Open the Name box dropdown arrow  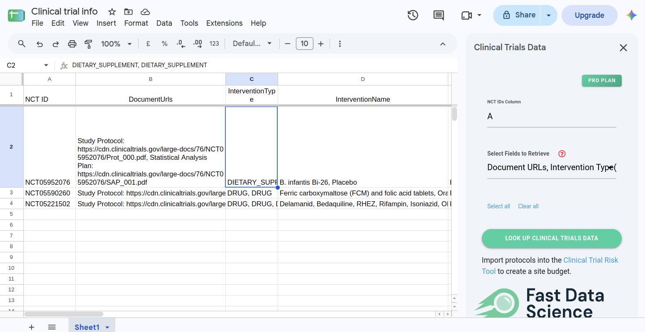click(x=46, y=65)
